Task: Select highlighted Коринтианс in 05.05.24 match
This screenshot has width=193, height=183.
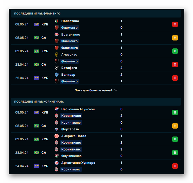Action: 71,123
